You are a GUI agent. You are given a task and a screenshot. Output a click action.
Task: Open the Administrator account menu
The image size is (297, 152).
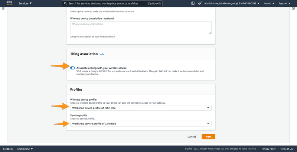click(x=233, y=3)
